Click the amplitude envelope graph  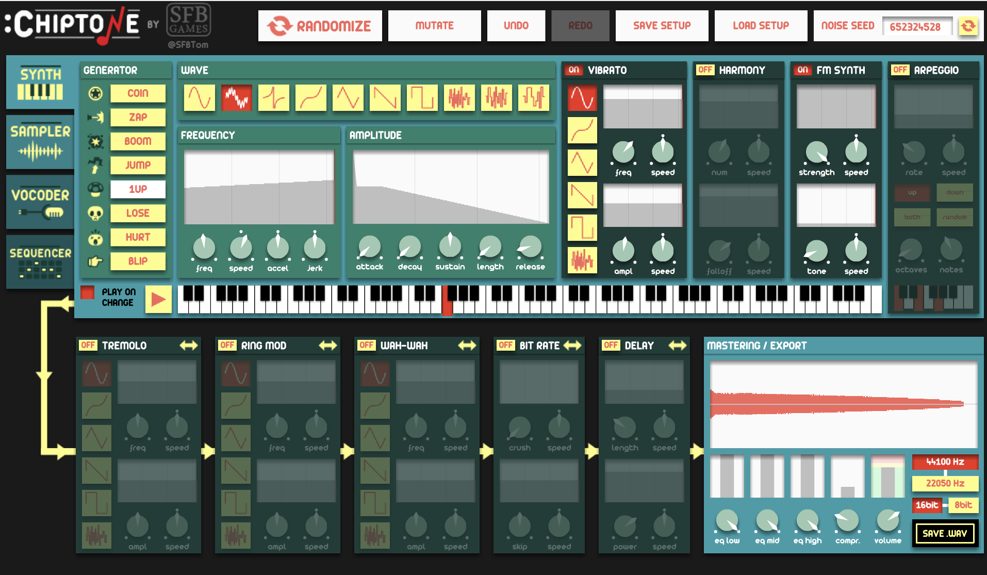point(451,187)
